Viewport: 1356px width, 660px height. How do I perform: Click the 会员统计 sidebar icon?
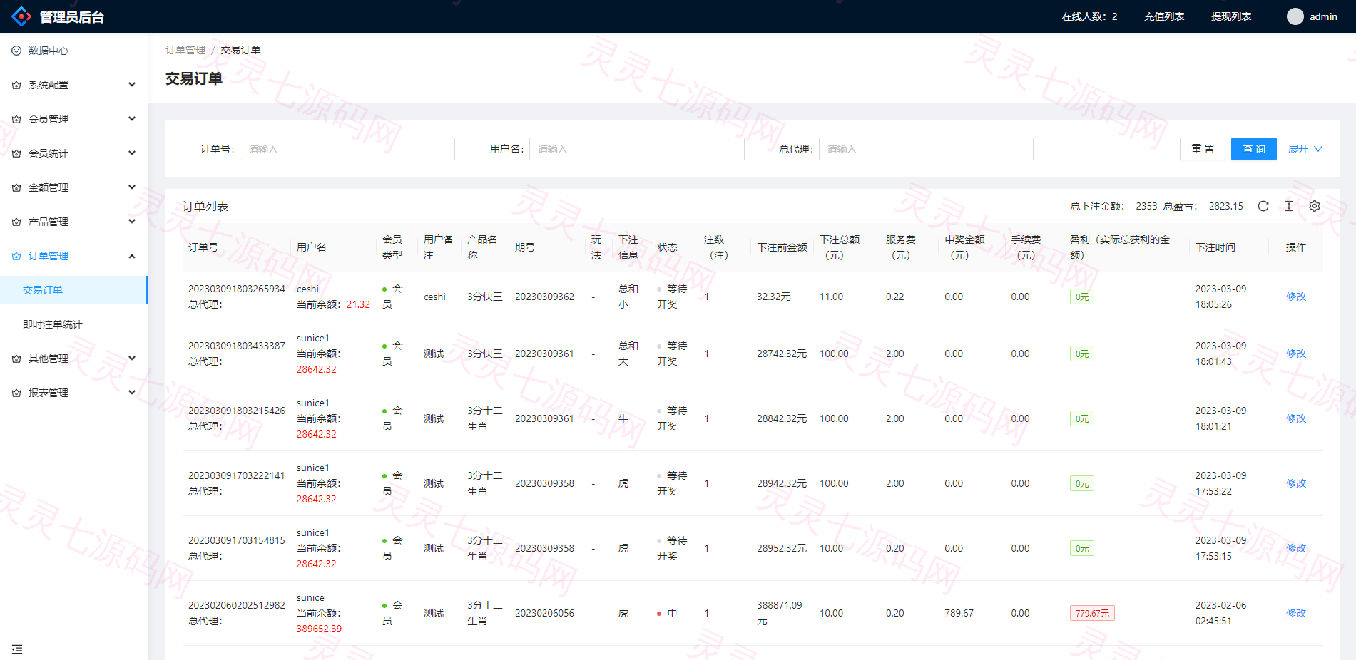tap(16, 153)
